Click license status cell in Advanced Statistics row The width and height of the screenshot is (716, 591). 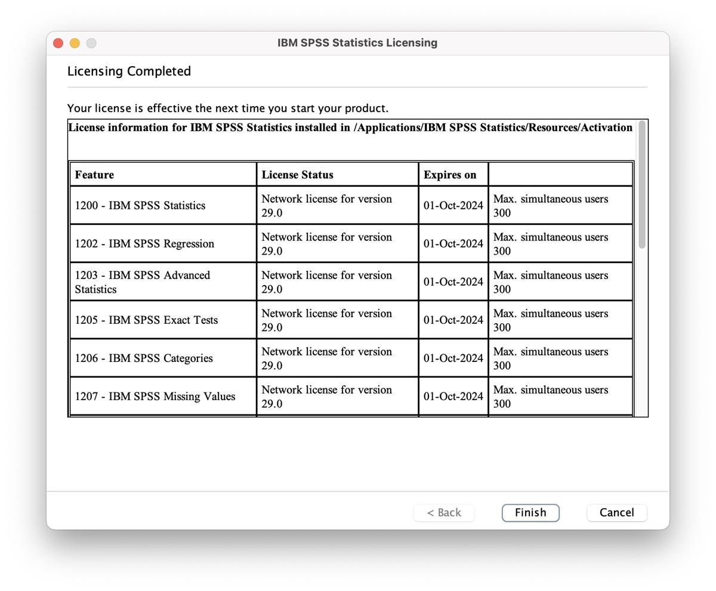tap(338, 281)
